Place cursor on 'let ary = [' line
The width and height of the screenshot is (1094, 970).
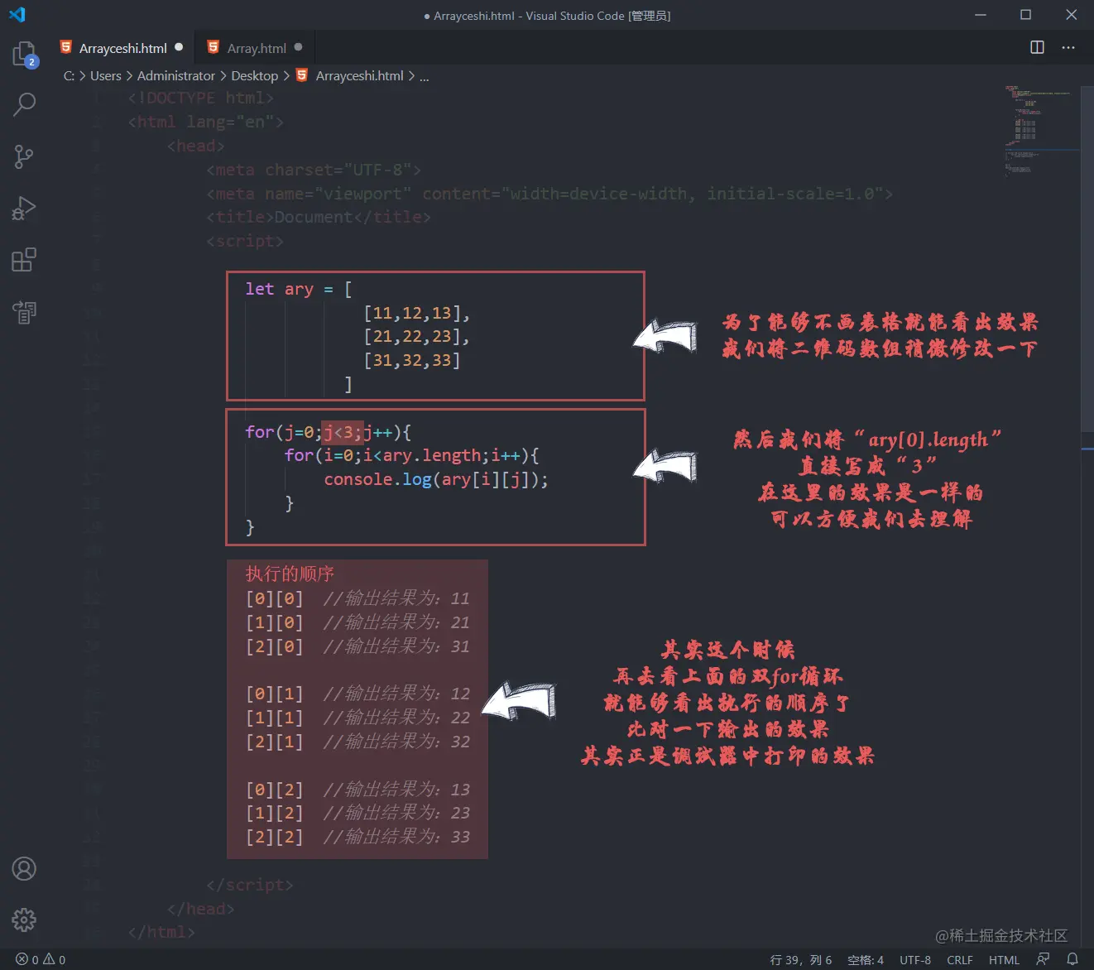[298, 289]
